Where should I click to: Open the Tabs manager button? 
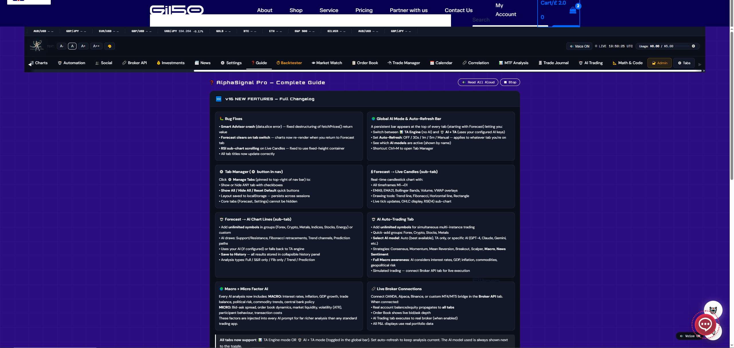pyautogui.click(x=684, y=63)
